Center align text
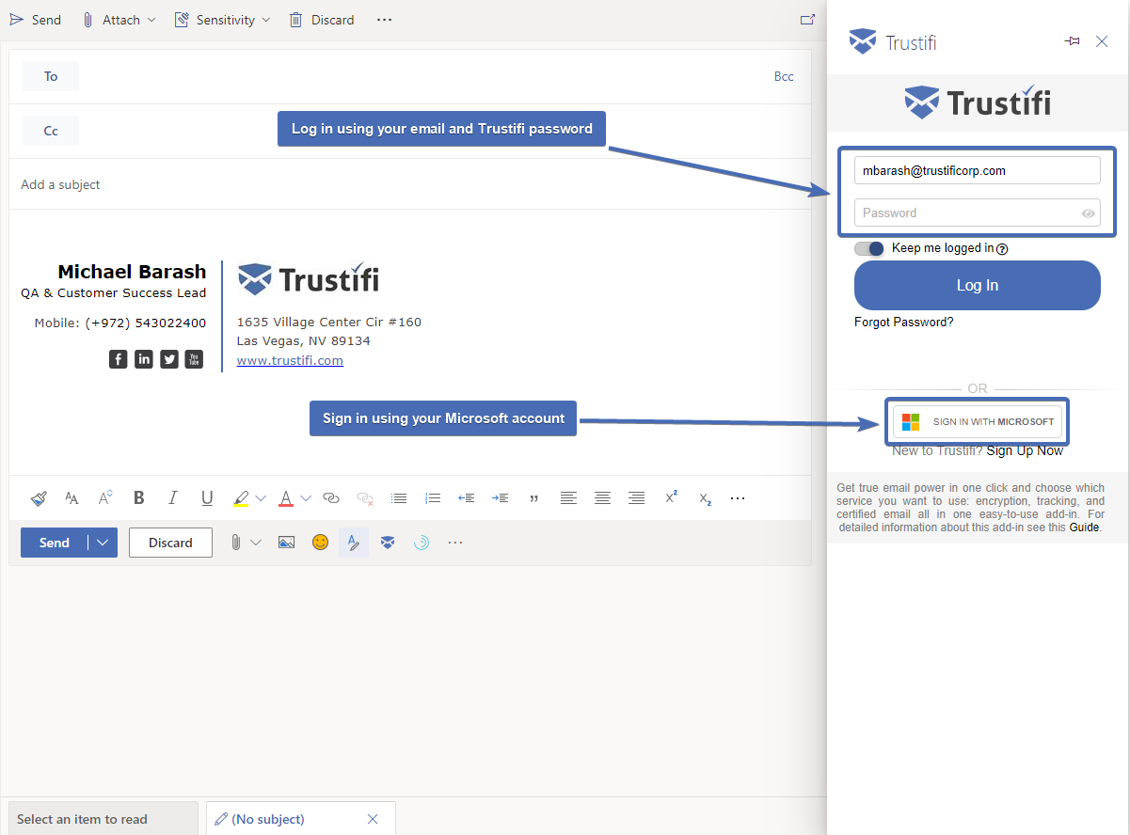Viewport: 1130px width, 835px height. tap(602, 498)
